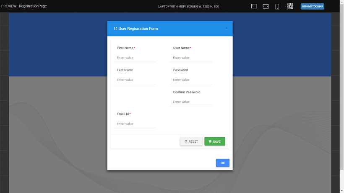The image size is (344, 193).
Task: Click the Remove Toolbar button
Action: point(312,6)
